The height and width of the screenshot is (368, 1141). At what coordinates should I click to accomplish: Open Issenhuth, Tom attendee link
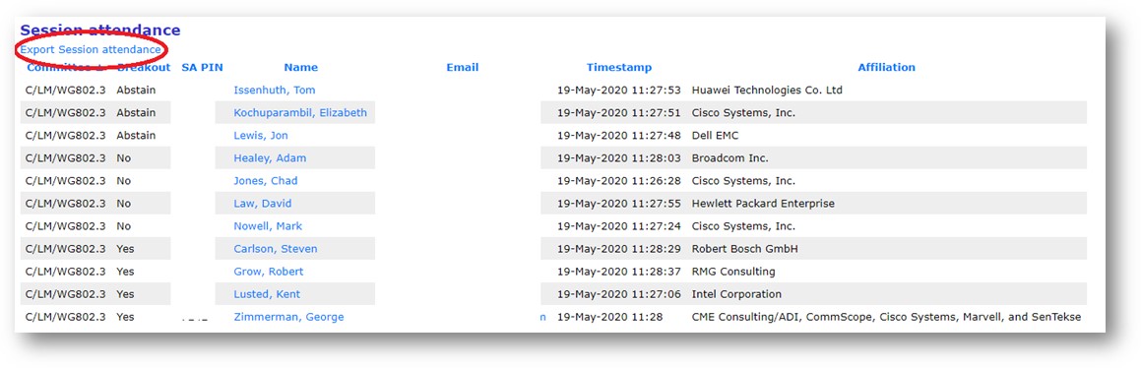point(275,91)
